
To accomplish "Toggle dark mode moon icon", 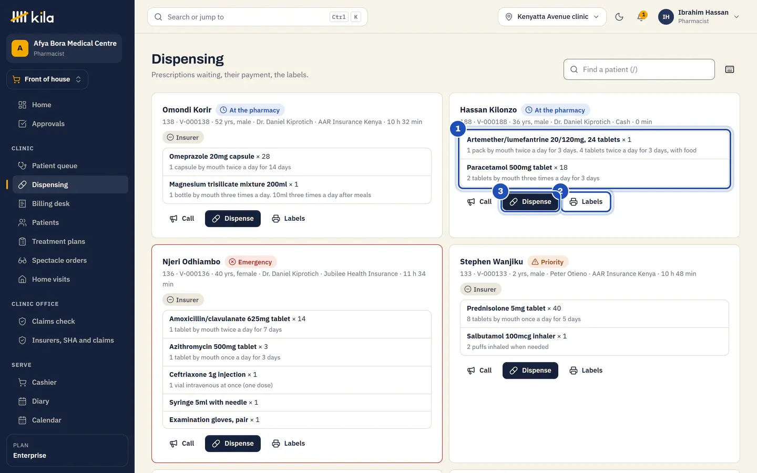I will [x=619, y=17].
